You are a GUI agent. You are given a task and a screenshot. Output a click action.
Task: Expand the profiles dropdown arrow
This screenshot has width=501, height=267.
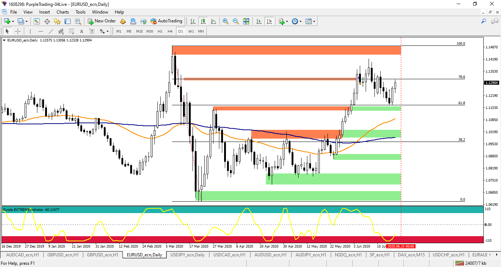(x=26, y=21)
